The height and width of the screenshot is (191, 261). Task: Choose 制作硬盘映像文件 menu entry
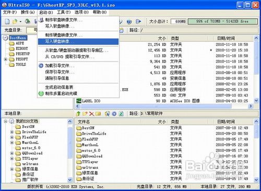(78, 35)
